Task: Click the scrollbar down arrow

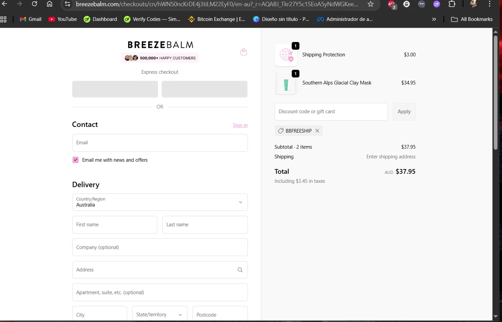Action: coord(496,316)
